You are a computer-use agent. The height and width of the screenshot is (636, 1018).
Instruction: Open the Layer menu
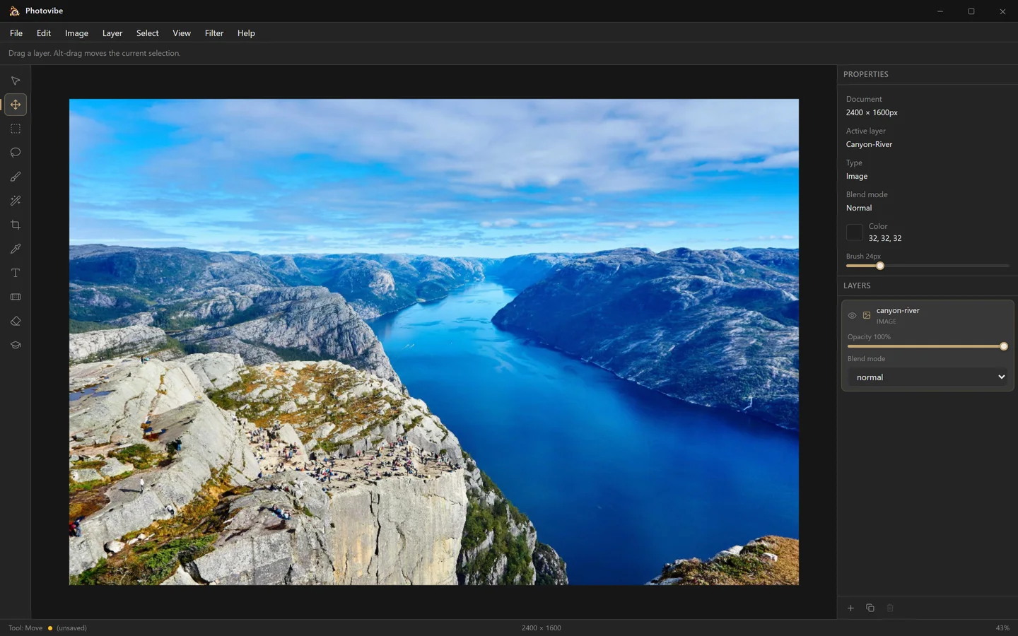coord(112,33)
